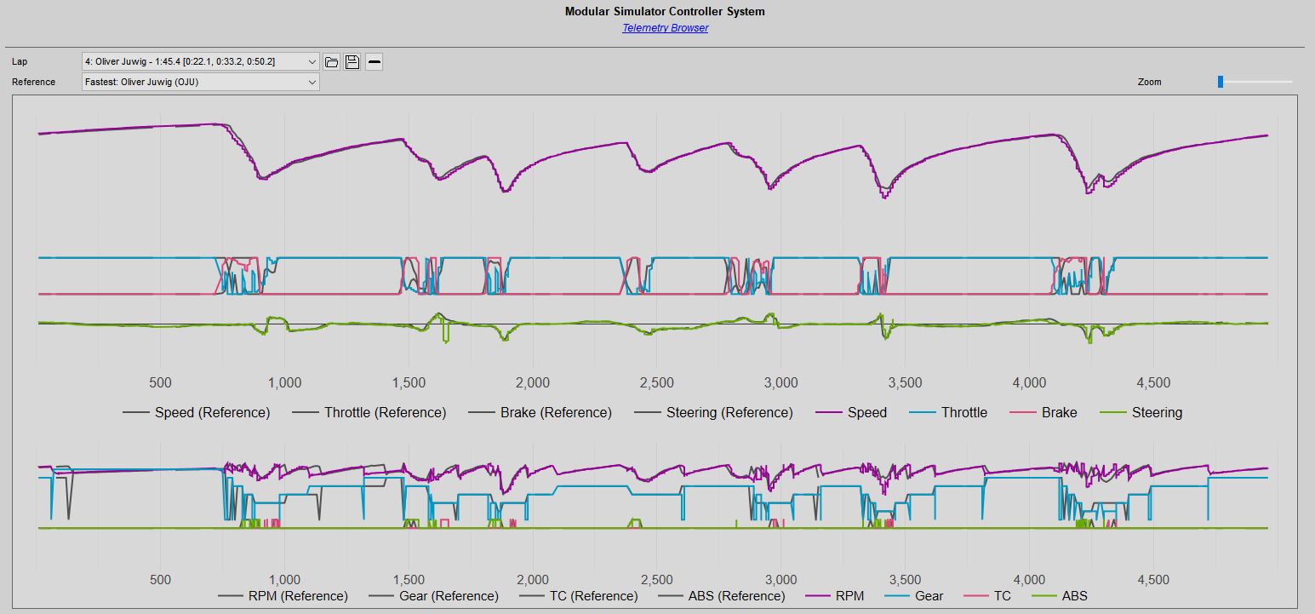Screen dimensions: 1315x614
Task: Click the 3,000 tick on RPM chart axis
Action: point(781,580)
